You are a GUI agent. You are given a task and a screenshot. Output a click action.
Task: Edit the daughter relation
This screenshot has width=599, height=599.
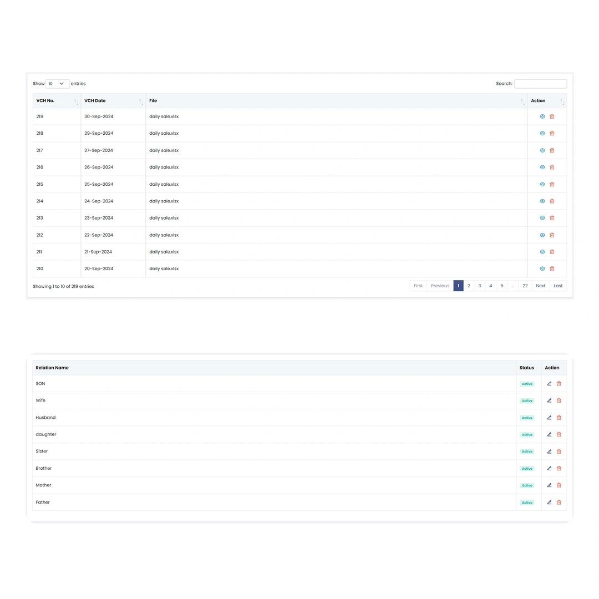click(549, 434)
